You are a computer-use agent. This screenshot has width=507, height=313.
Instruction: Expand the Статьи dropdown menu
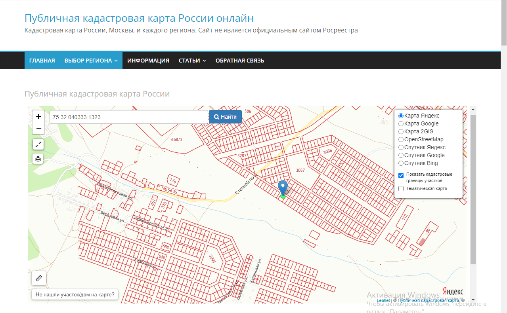pyautogui.click(x=192, y=61)
